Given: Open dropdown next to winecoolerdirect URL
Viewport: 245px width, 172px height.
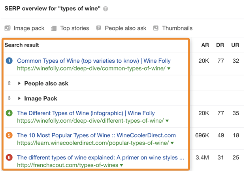Looking at the screenshot, I should click(x=172, y=143).
